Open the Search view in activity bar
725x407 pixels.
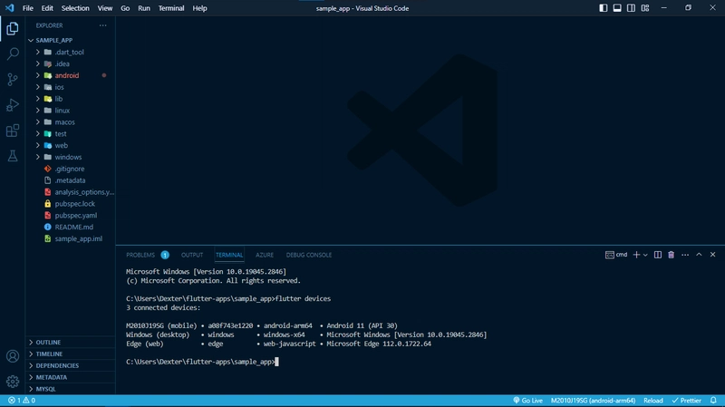(13, 53)
